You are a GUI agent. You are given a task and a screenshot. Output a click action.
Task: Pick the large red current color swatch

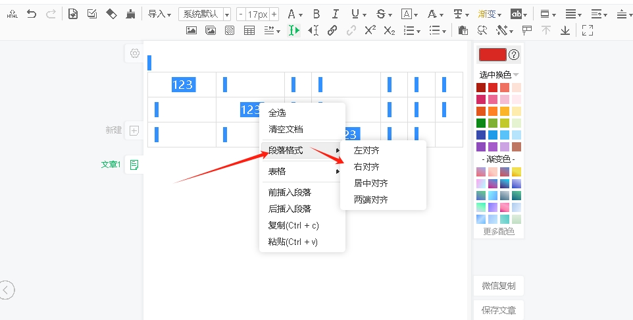[492, 55]
